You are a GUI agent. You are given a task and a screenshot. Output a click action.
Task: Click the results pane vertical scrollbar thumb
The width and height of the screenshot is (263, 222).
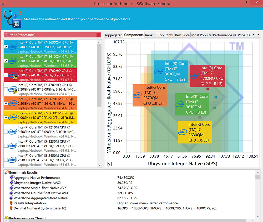[x=257, y=177]
